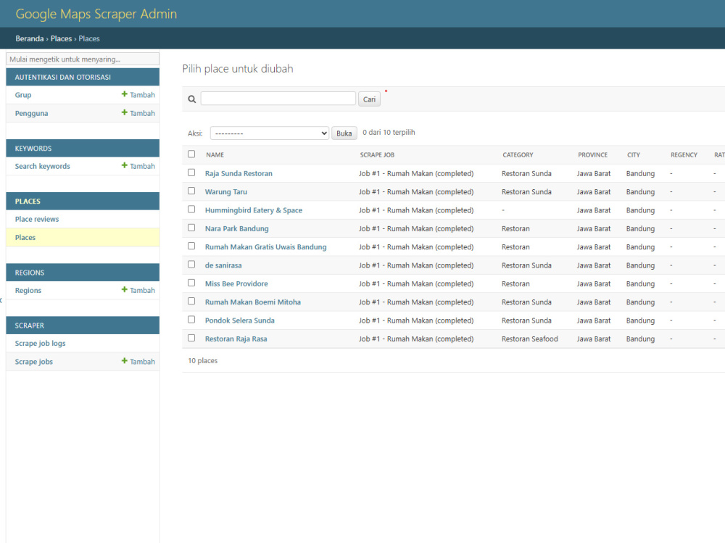Click the SCRAPER section header

pyautogui.click(x=30, y=326)
